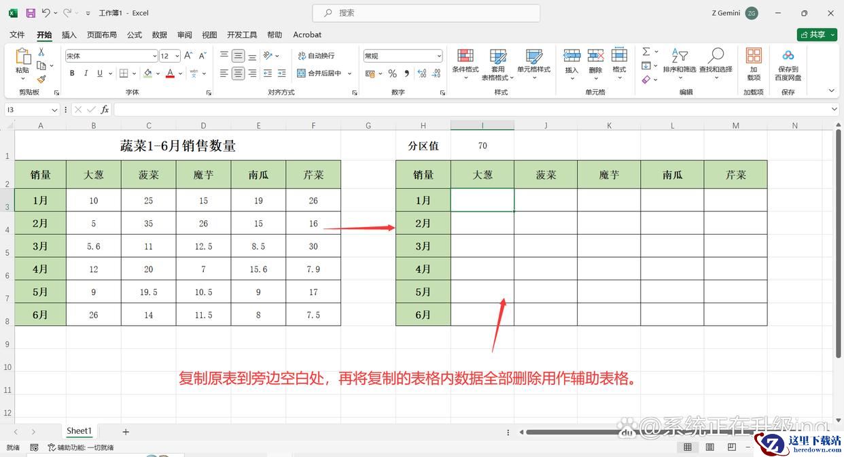The image size is (844, 457).
Task: Open the Name Box dropdown arrow
Action: click(x=54, y=109)
